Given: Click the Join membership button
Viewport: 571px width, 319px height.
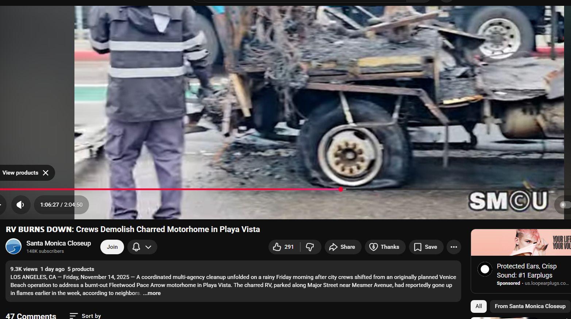Looking at the screenshot, I should [112, 247].
